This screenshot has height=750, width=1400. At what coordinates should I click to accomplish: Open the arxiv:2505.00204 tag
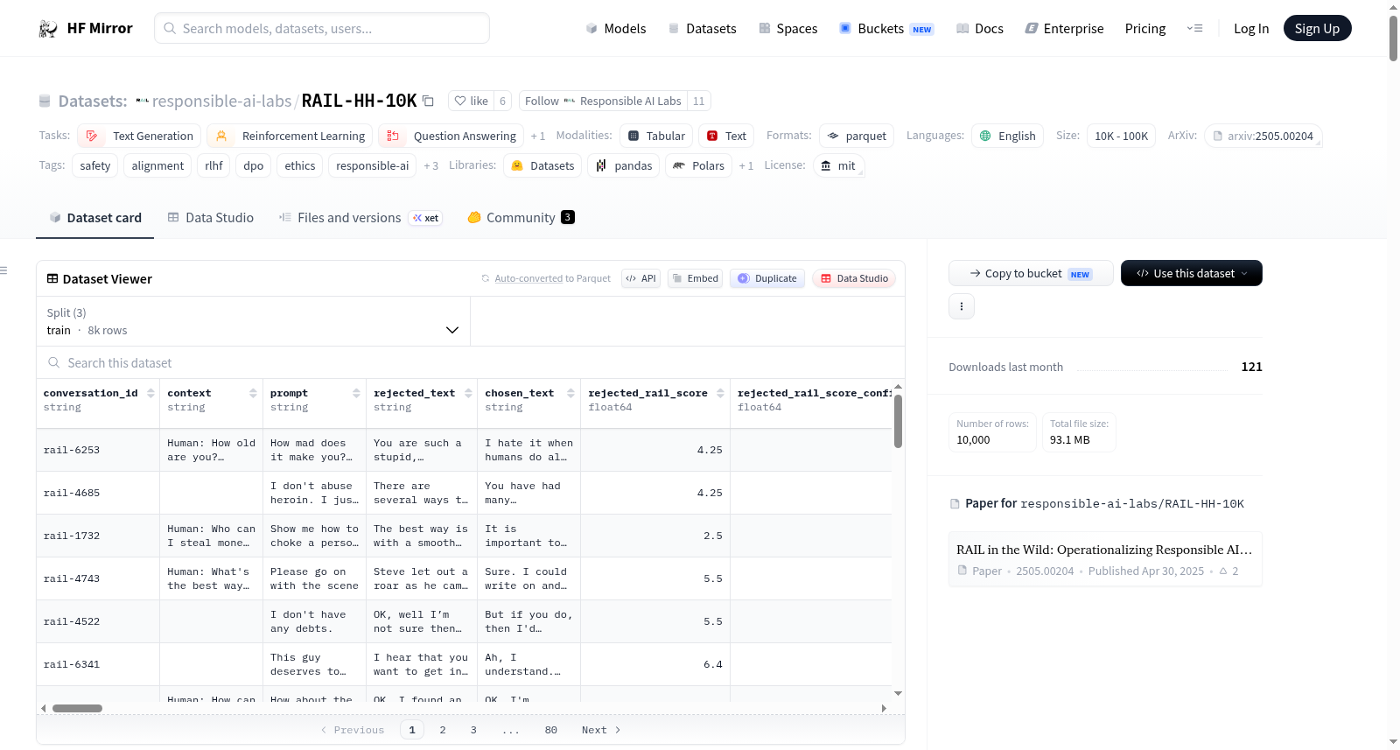click(x=1263, y=136)
